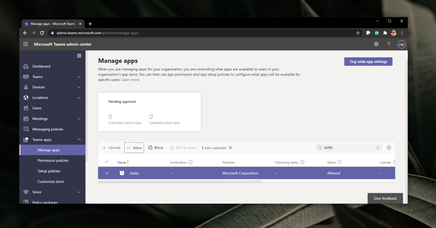Collapse the Teams apps section

(79, 140)
